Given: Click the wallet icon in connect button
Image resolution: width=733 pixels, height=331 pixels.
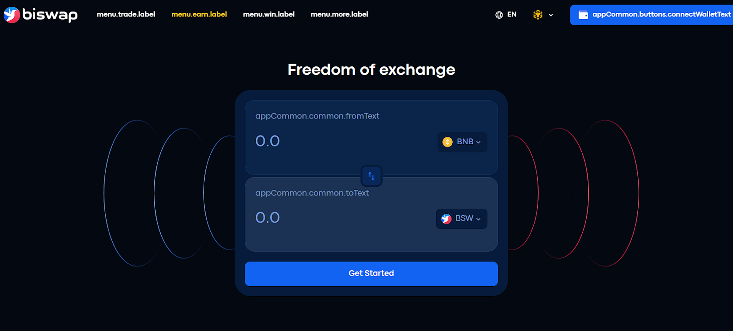Looking at the screenshot, I should pyautogui.click(x=583, y=15).
